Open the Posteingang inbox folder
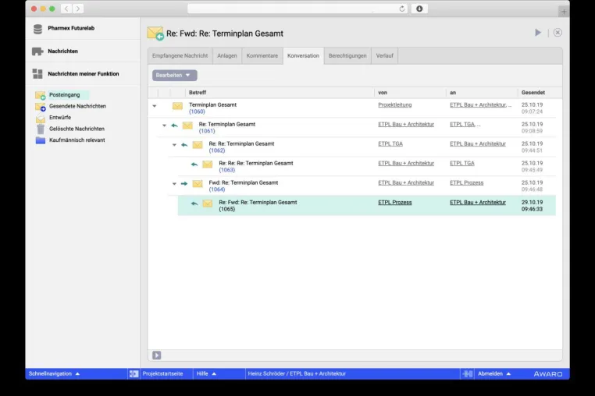Viewport: 595px width, 396px height. [65, 95]
